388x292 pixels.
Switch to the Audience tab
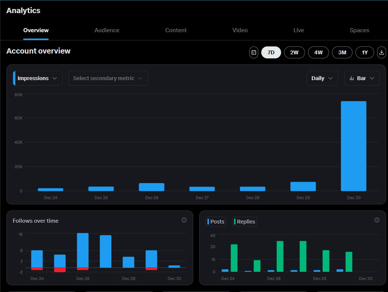click(x=107, y=30)
